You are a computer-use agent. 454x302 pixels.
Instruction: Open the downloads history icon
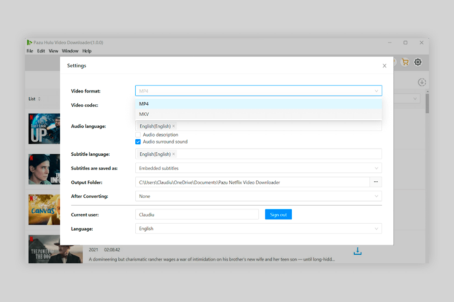(x=422, y=83)
